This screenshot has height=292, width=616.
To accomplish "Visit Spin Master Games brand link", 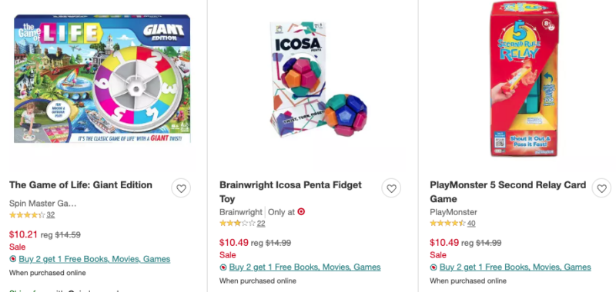I will tap(43, 204).
